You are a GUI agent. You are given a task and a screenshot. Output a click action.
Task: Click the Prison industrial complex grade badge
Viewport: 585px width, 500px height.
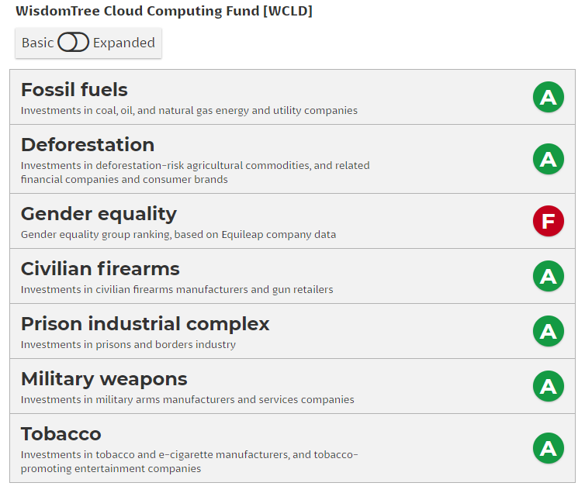coord(548,331)
